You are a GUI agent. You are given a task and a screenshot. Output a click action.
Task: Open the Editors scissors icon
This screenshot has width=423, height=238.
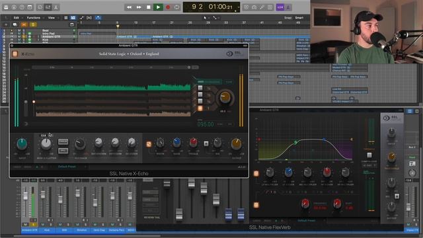tap(56, 7)
